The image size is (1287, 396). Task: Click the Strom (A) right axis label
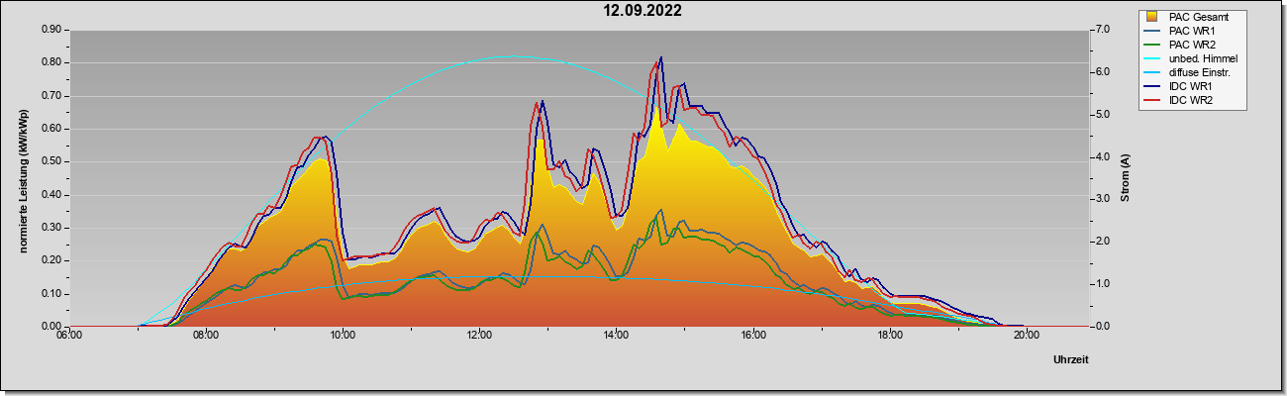(x=1126, y=178)
